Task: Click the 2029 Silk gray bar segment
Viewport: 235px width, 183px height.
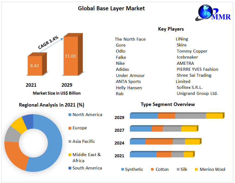Action: tap(191, 116)
